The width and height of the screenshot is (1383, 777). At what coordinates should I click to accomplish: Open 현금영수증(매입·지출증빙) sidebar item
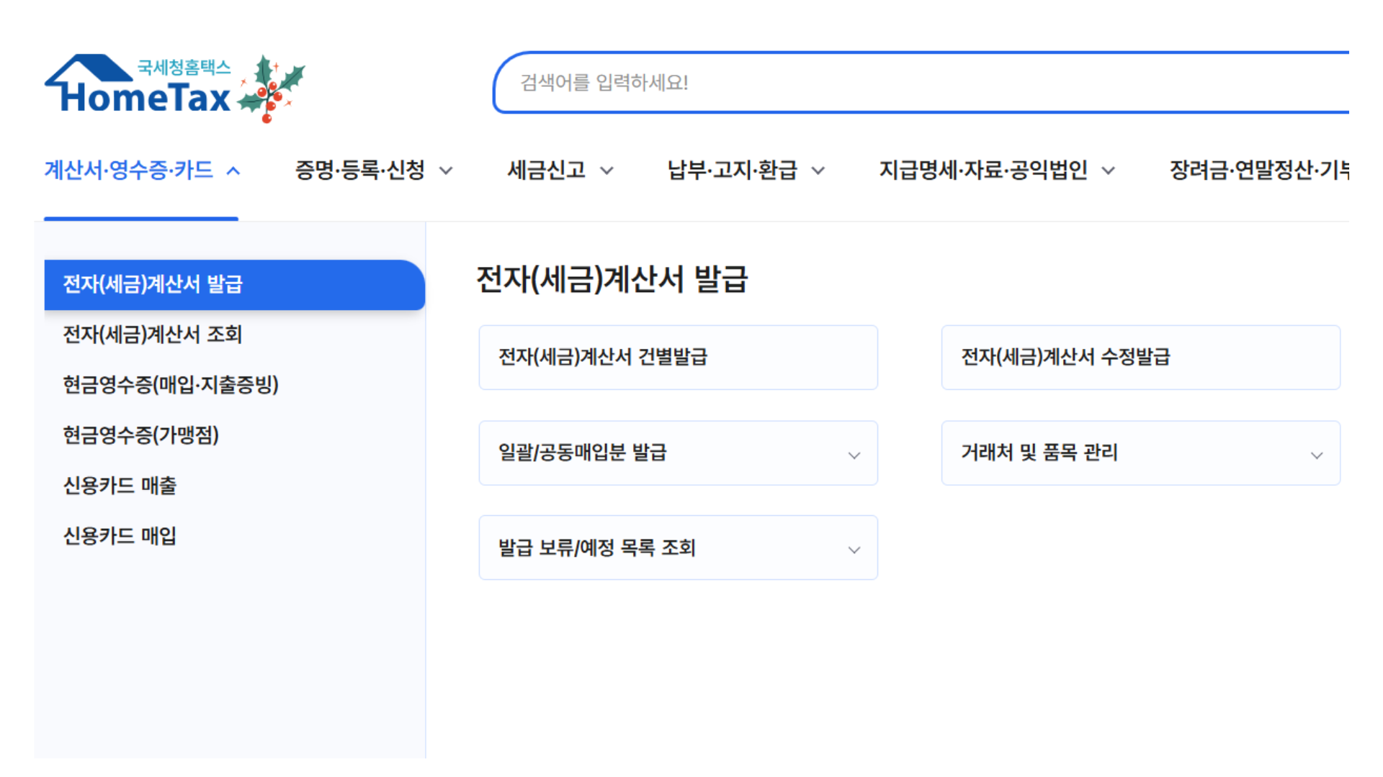[171, 385]
